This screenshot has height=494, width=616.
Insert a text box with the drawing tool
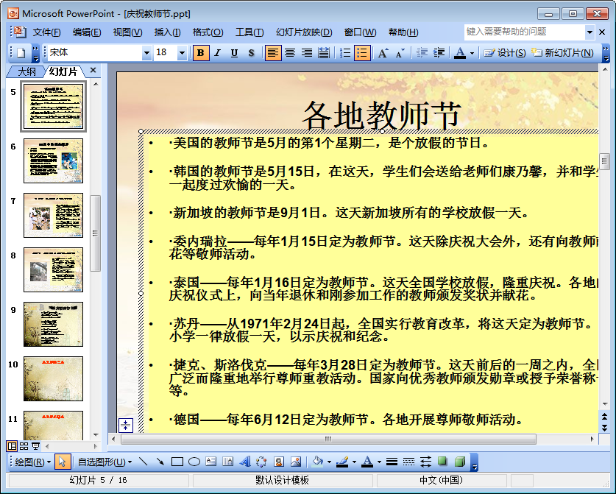pyautogui.click(x=210, y=462)
